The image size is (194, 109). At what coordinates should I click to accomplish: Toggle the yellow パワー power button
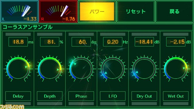pos(97,11)
